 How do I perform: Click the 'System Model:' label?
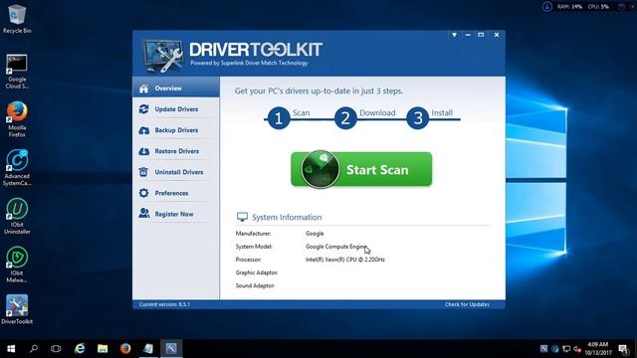254,247
